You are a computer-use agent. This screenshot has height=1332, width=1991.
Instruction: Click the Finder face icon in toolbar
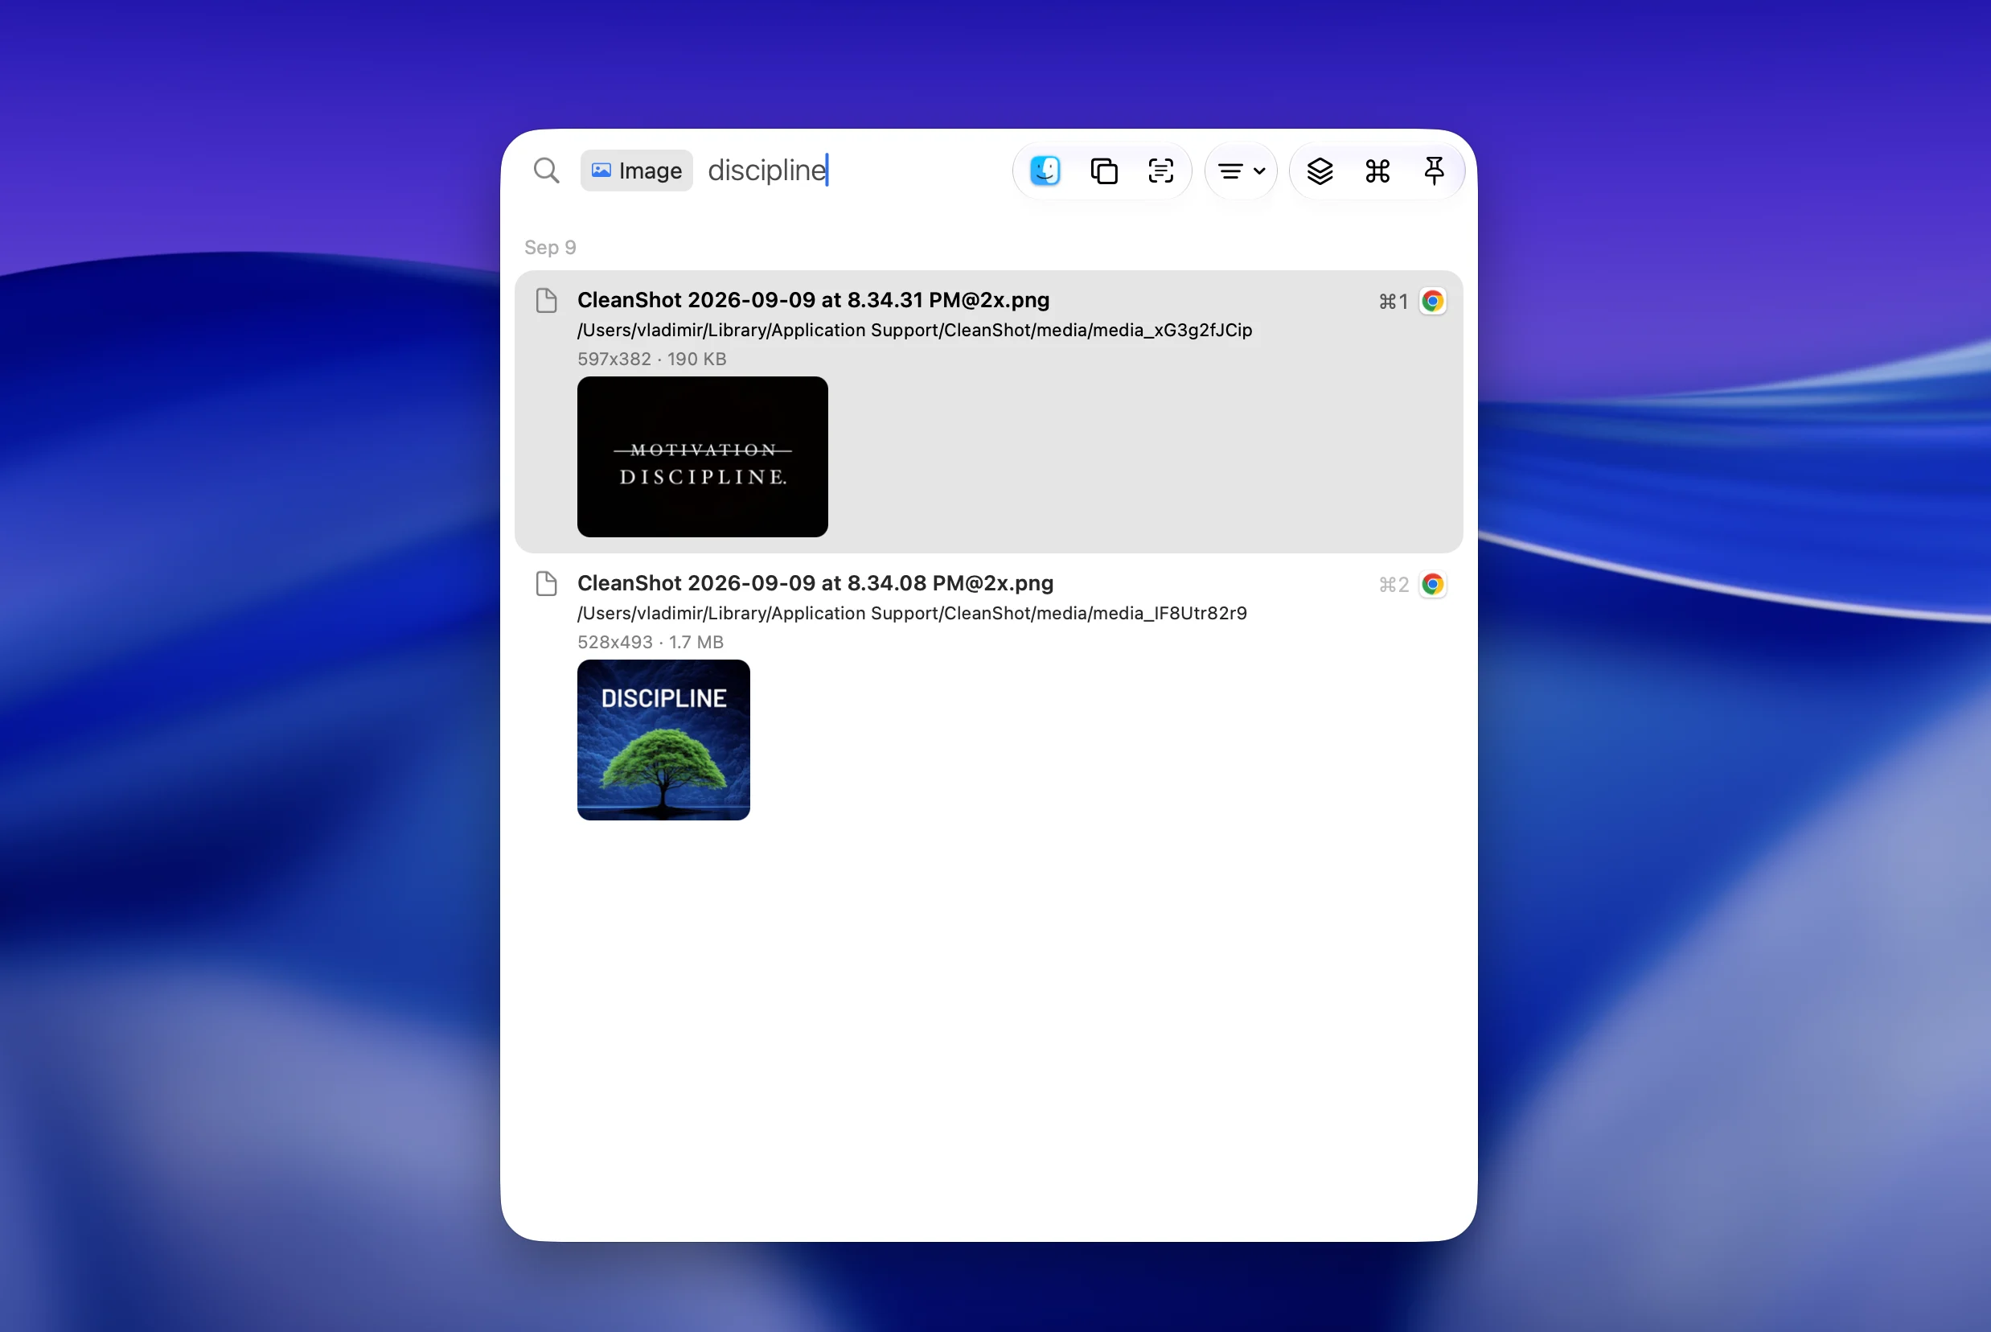click(1045, 171)
